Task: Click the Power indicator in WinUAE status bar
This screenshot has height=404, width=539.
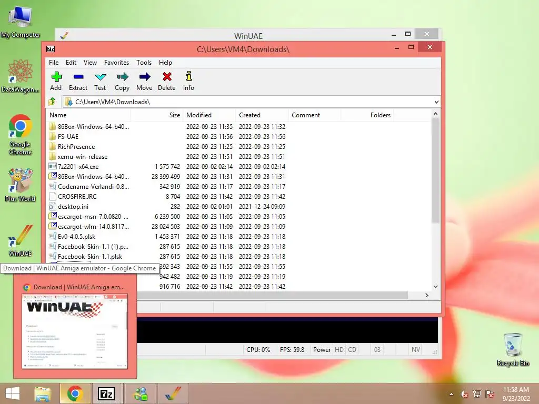Action: point(322,350)
